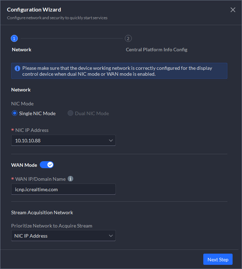This screenshot has height=269, width=242.
Task: Click the chevron arrow in Prioritize Network field
Action: click(111, 236)
